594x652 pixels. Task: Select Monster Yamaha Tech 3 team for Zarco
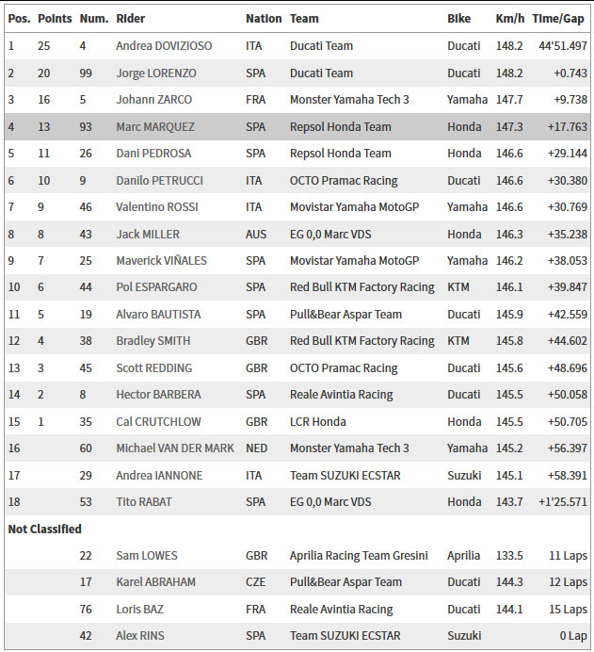pyautogui.click(x=349, y=100)
